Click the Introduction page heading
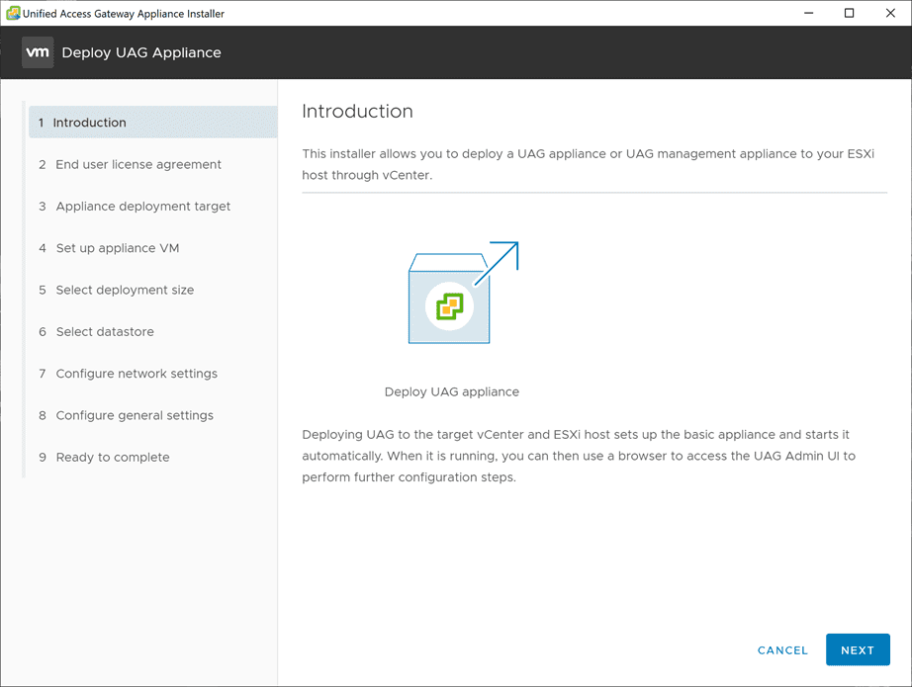Screen dimensions: 912x687 357,111
